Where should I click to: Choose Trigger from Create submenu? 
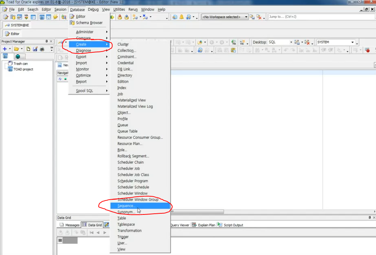(140, 237)
